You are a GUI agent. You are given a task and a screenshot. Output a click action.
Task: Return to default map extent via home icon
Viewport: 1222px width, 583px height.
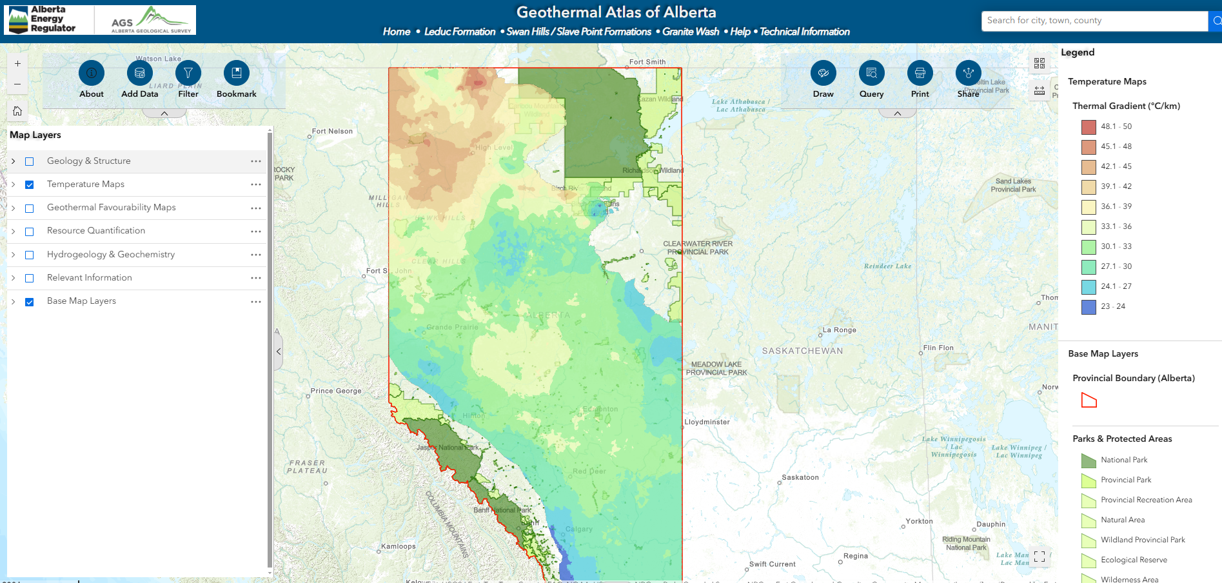coord(17,111)
